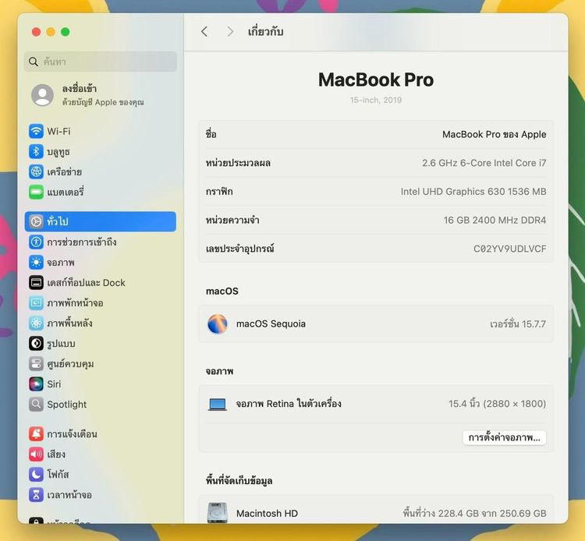Click the จอภาพ Retina ในตัวเครื่อง label

(289, 404)
